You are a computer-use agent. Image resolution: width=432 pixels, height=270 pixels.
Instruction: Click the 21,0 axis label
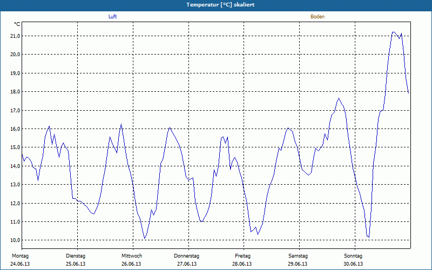click(16, 36)
